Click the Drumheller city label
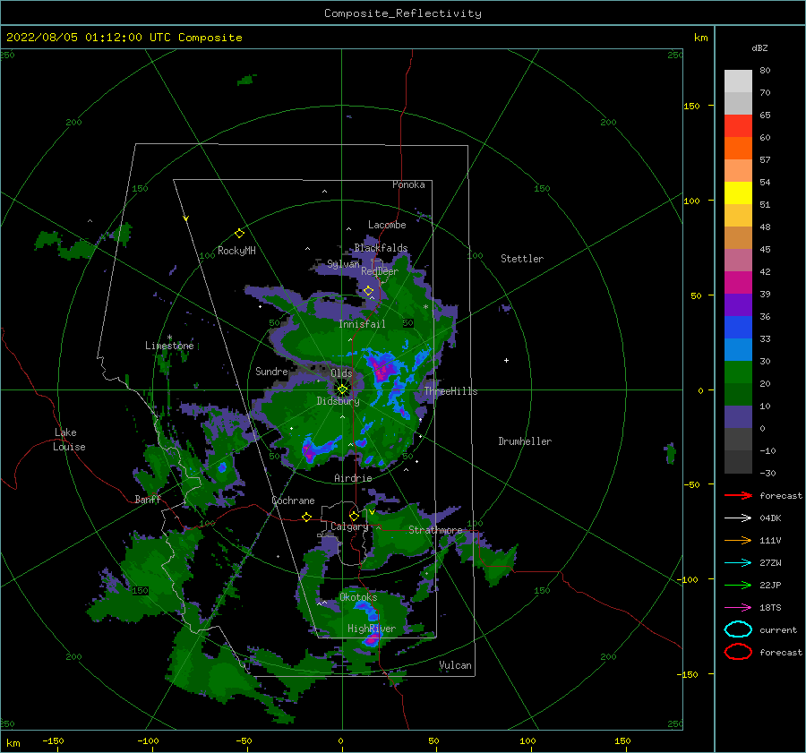The height and width of the screenshot is (753, 806). [525, 441]
